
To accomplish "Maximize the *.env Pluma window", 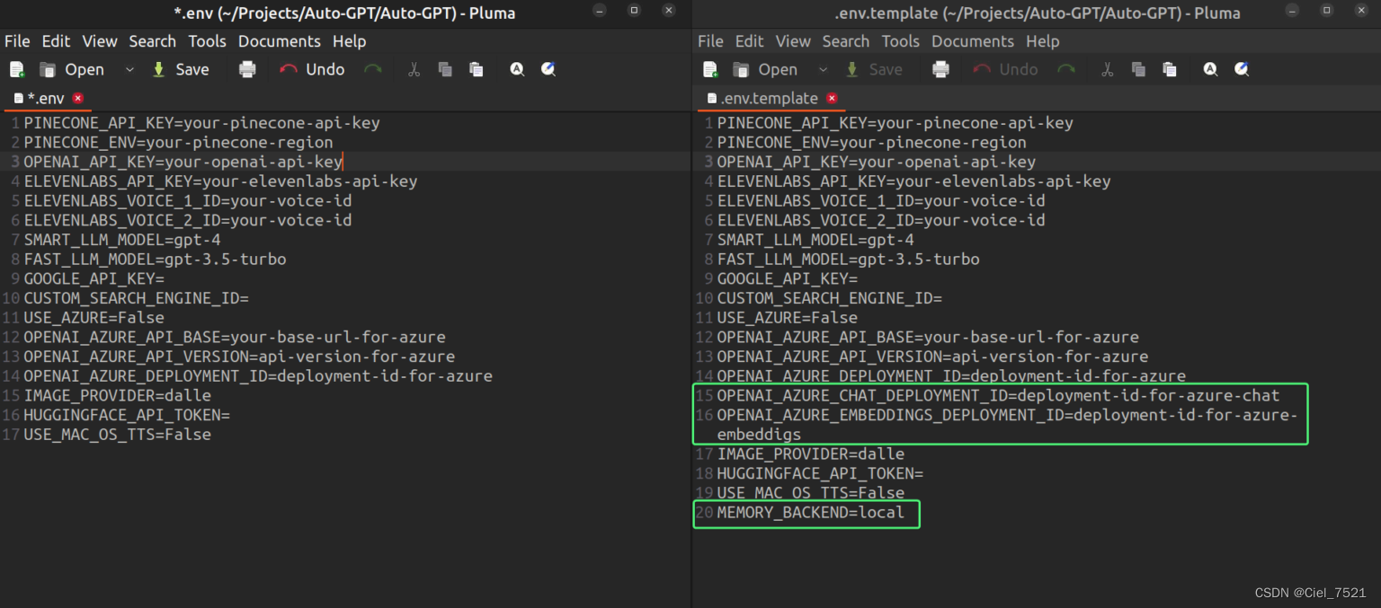I will [x=634, y=11].
